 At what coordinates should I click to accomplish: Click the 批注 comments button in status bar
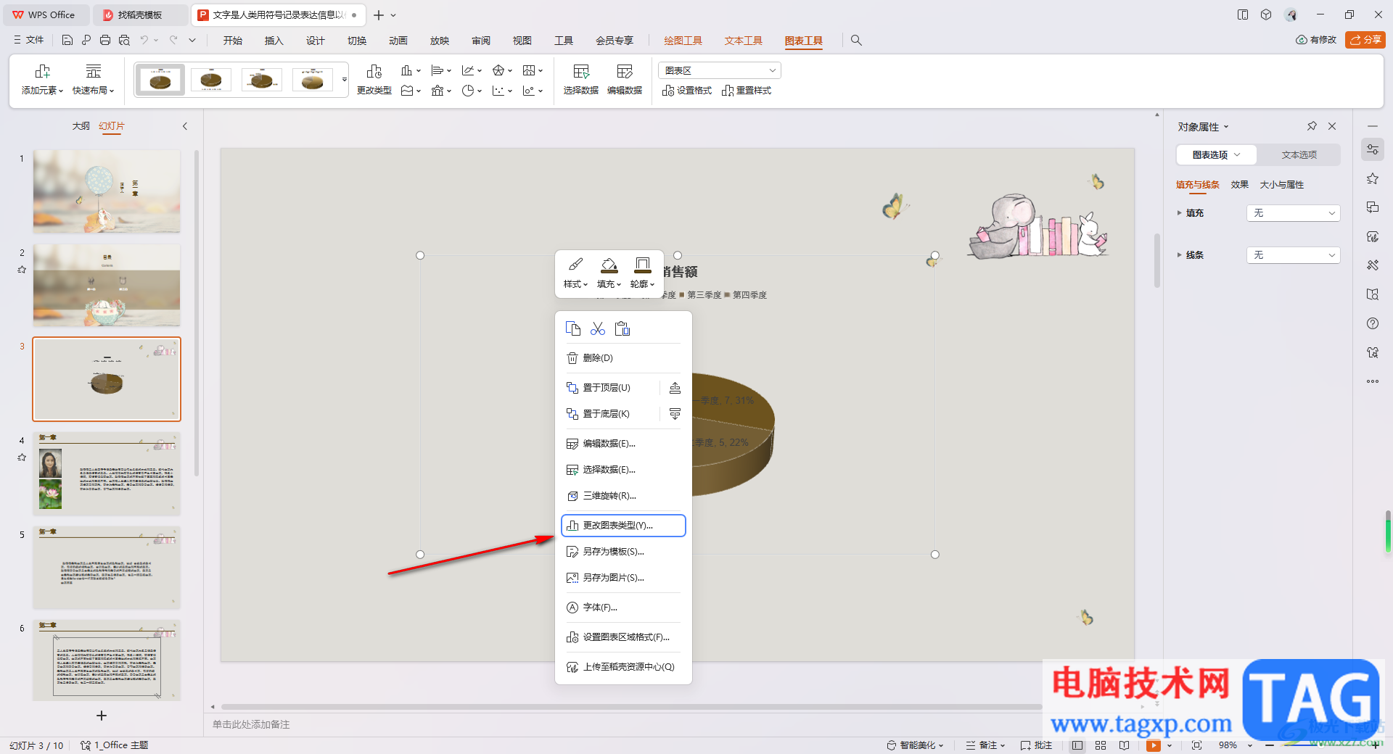[1036, 745]
